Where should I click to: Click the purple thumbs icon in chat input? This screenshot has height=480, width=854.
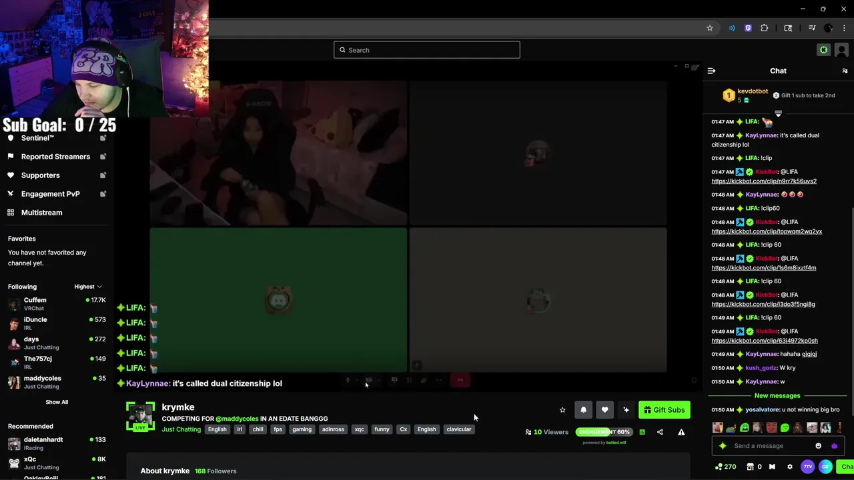point(834,446)
